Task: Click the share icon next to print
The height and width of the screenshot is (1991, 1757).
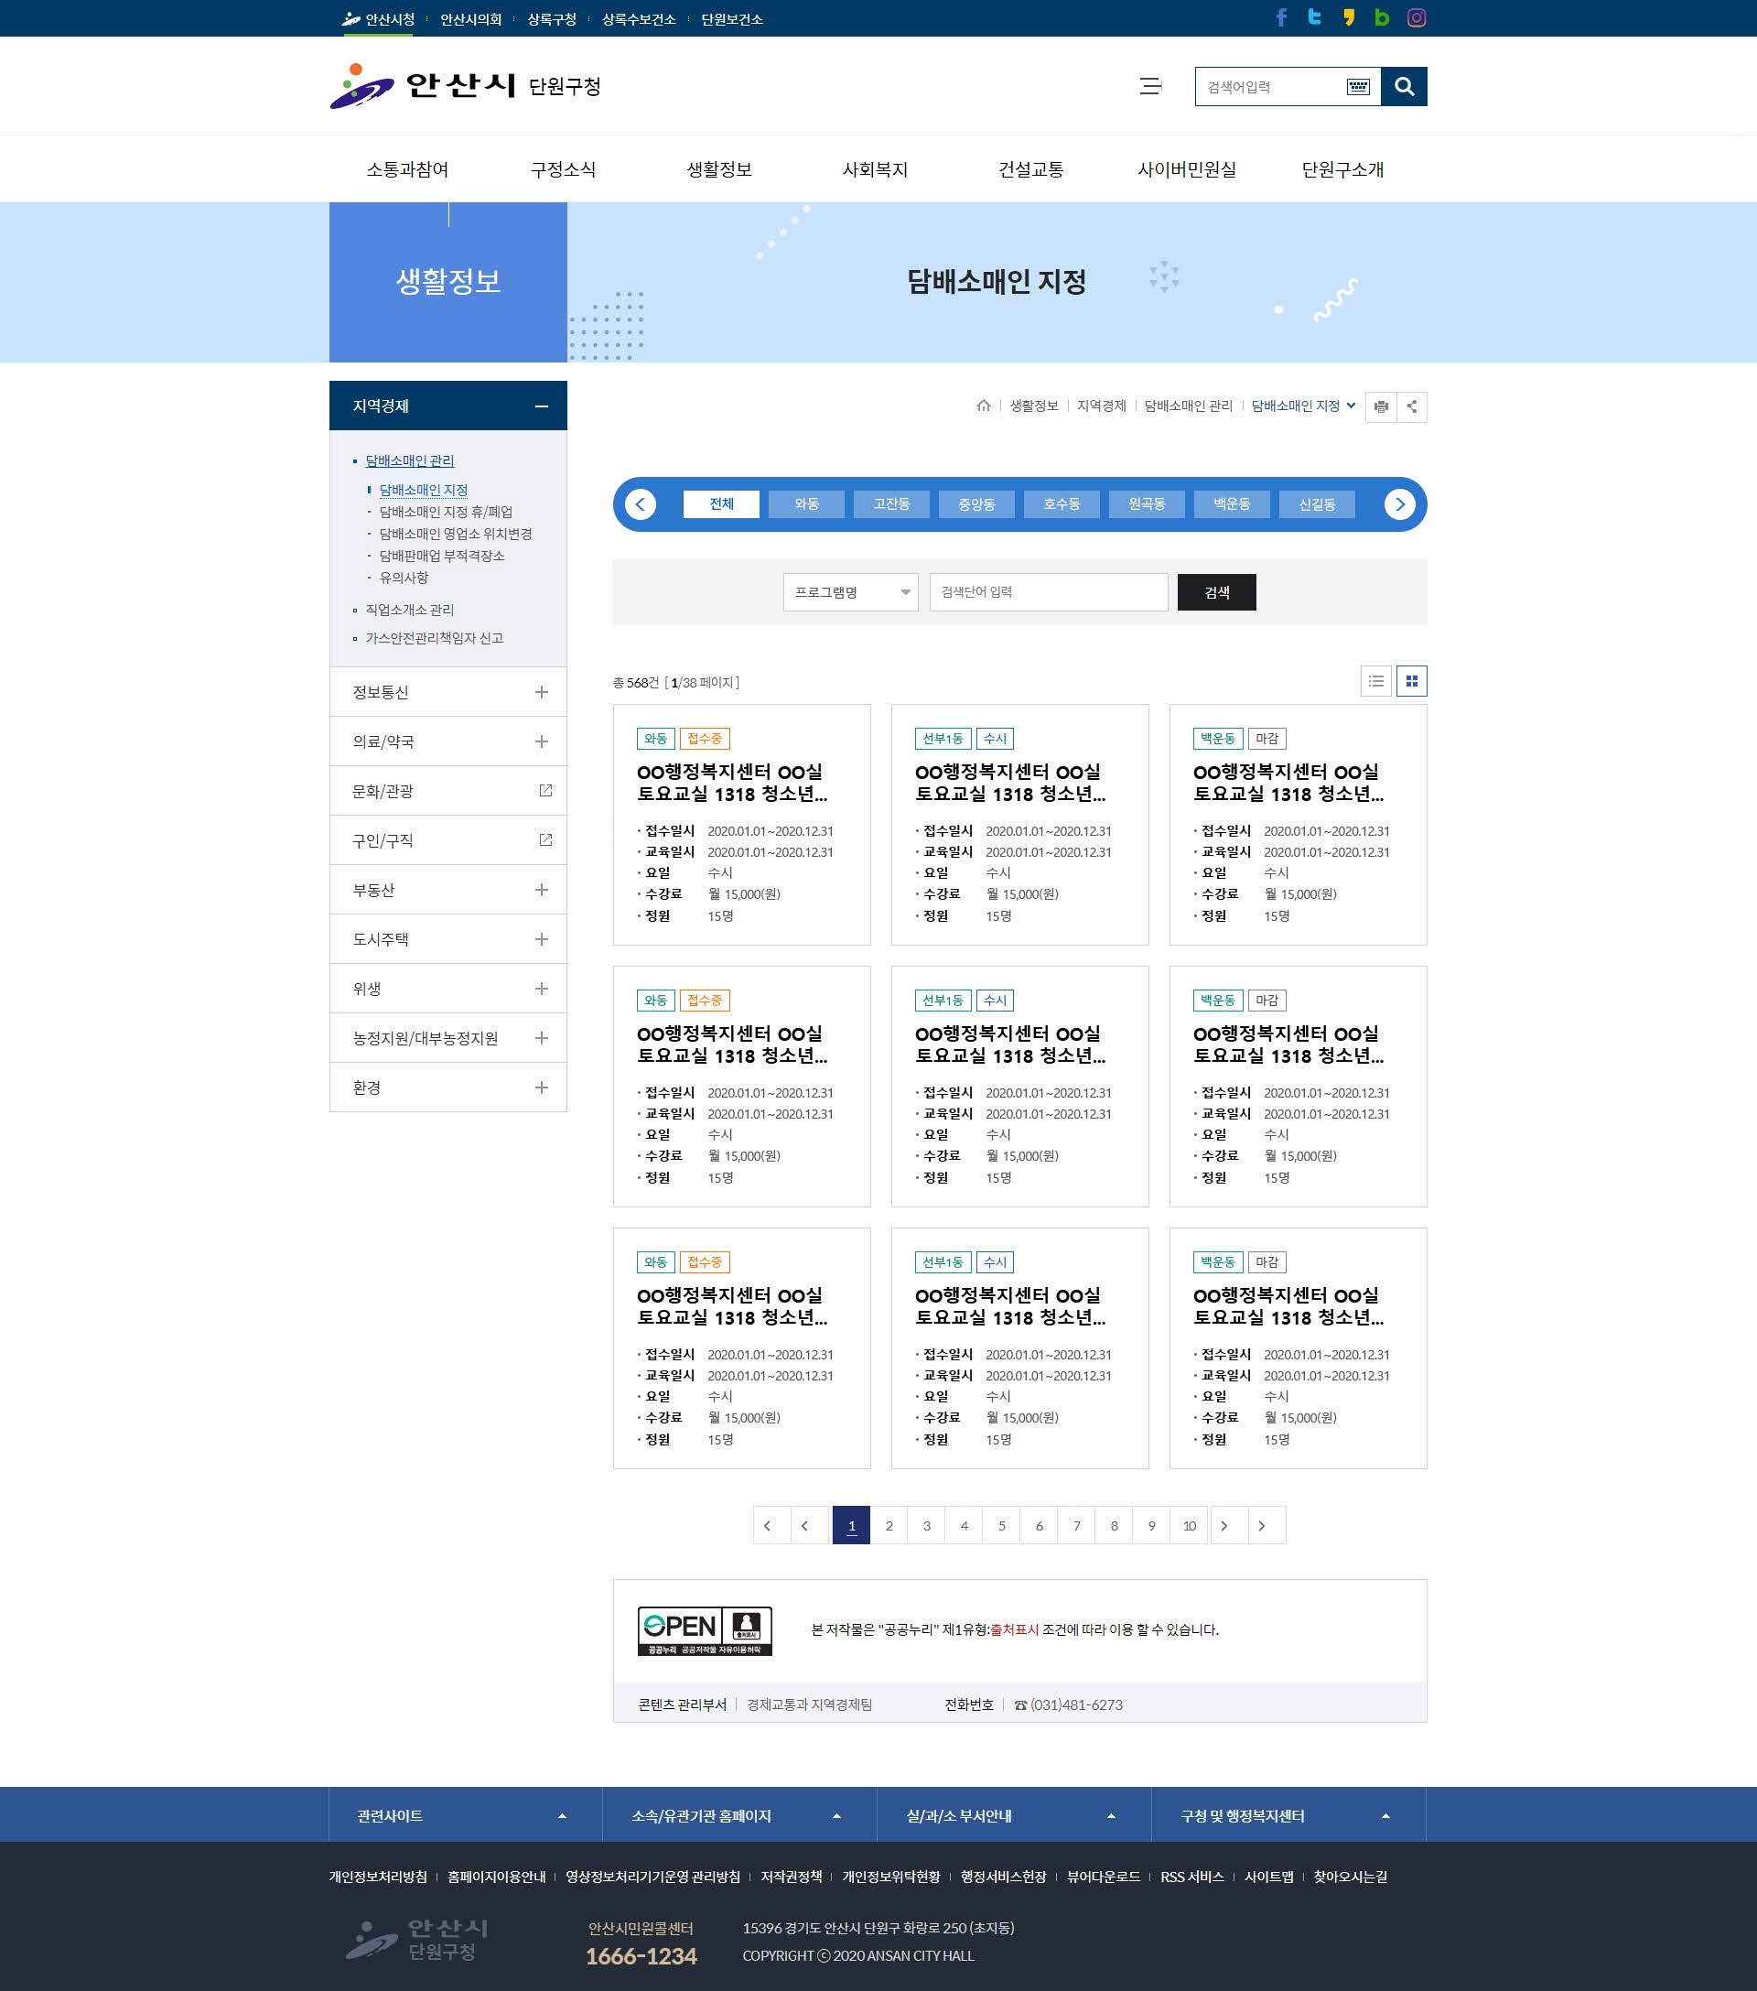Action: pyautogui.click(x=1411, y=407)
